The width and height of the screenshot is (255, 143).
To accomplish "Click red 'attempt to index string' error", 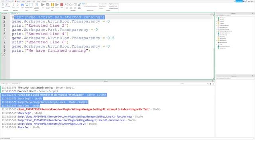I will (83, 109).
